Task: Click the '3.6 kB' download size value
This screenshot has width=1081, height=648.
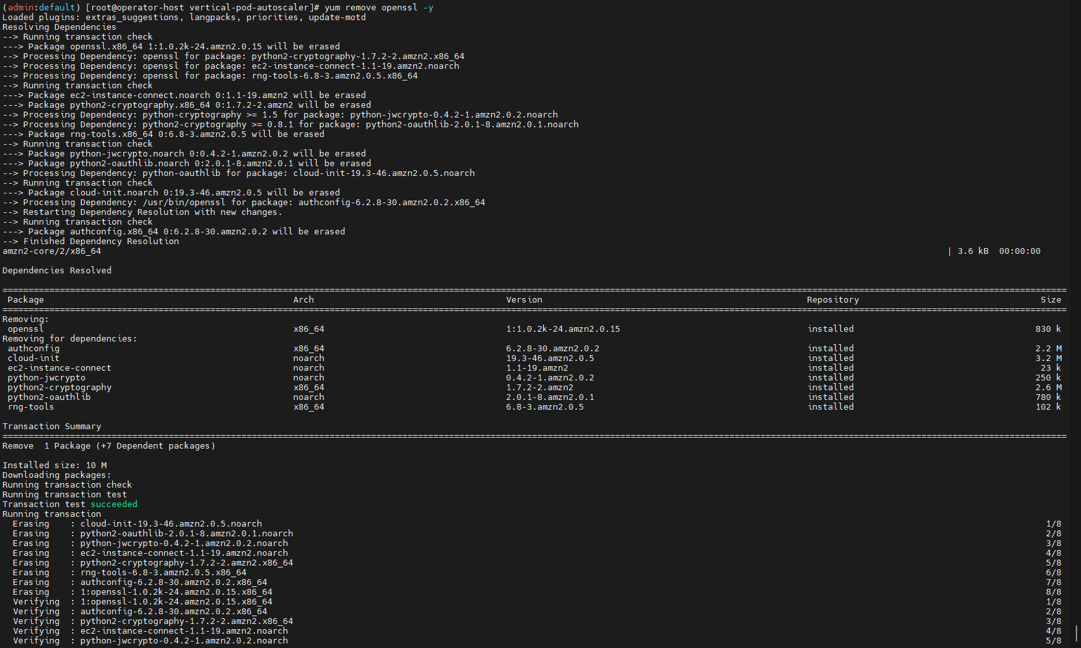Action: coord(973,251)
